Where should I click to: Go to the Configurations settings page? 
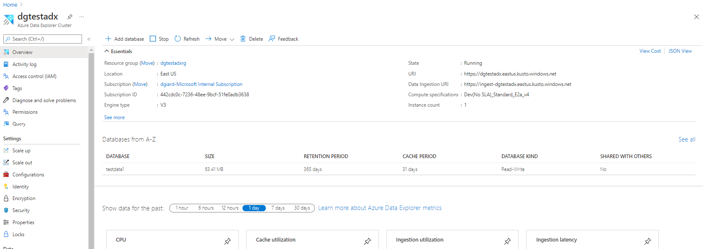click(x=28, y=175)
